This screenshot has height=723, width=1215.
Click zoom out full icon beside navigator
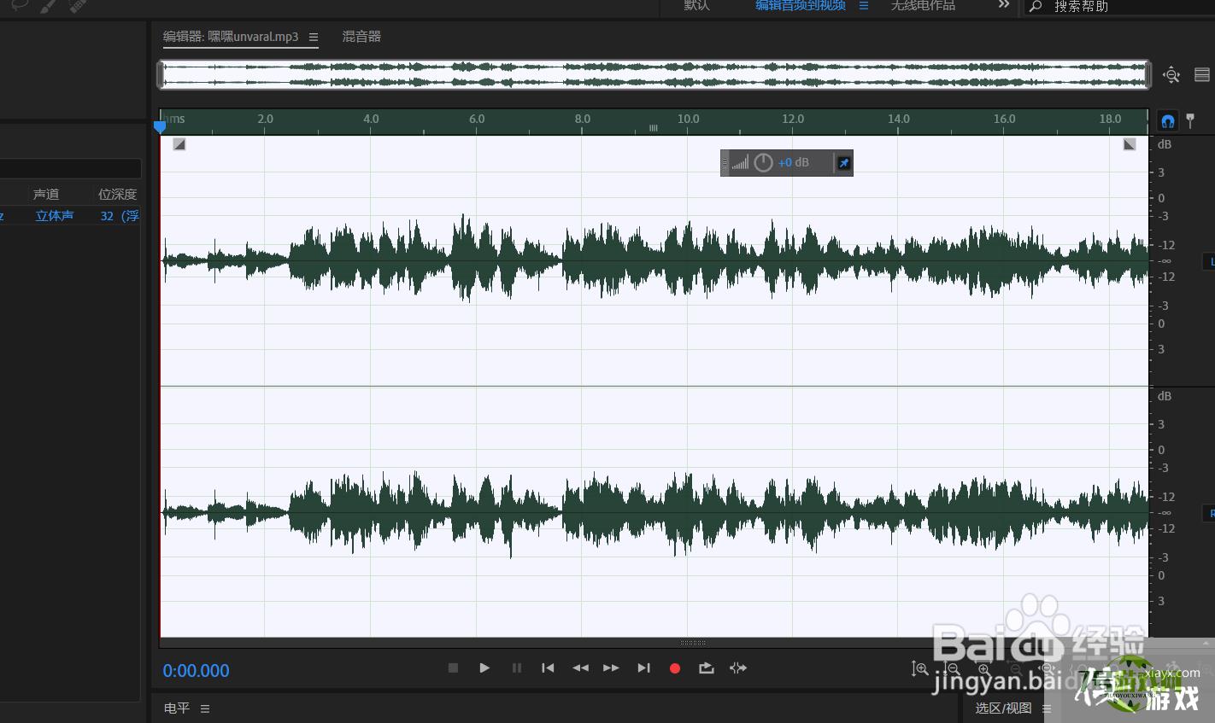click(x=1171, y=75)
